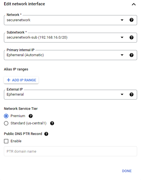The height and width of the screenshot is (180, 141).
Task: Open Primary internal IP dropdown
Action: click(x=70, y=55)
